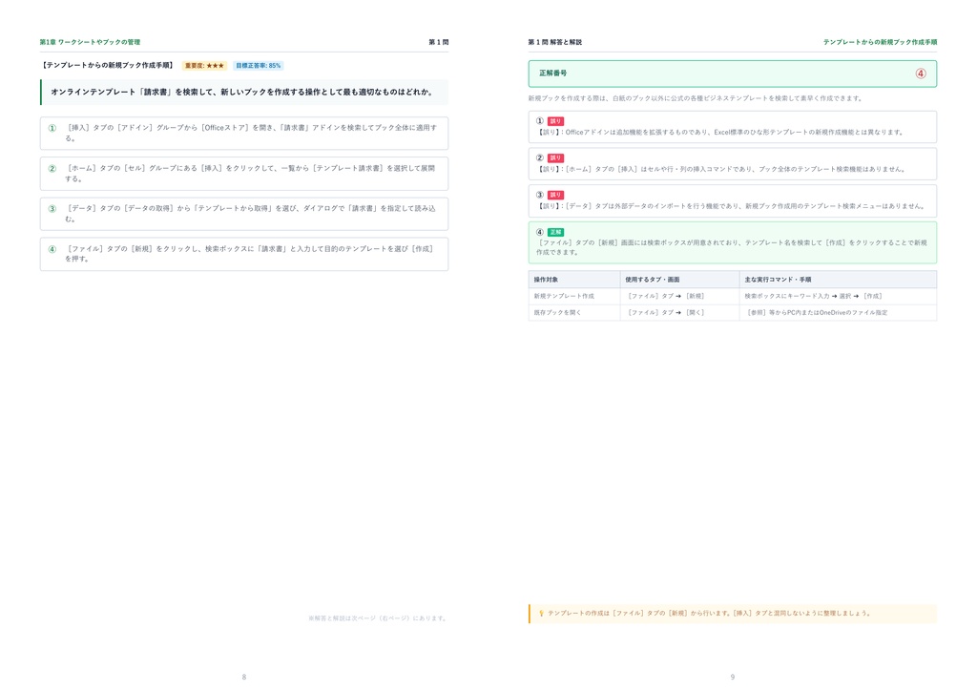Screen dimensions: 977x691
Task: Click the lightbulb icon in the tip box
Action: 541,613
